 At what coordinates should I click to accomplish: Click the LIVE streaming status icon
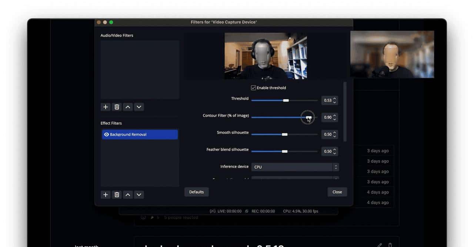pos(213,211)
